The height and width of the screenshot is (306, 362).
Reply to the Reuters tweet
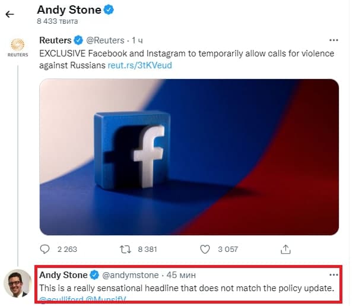[45, 249]
